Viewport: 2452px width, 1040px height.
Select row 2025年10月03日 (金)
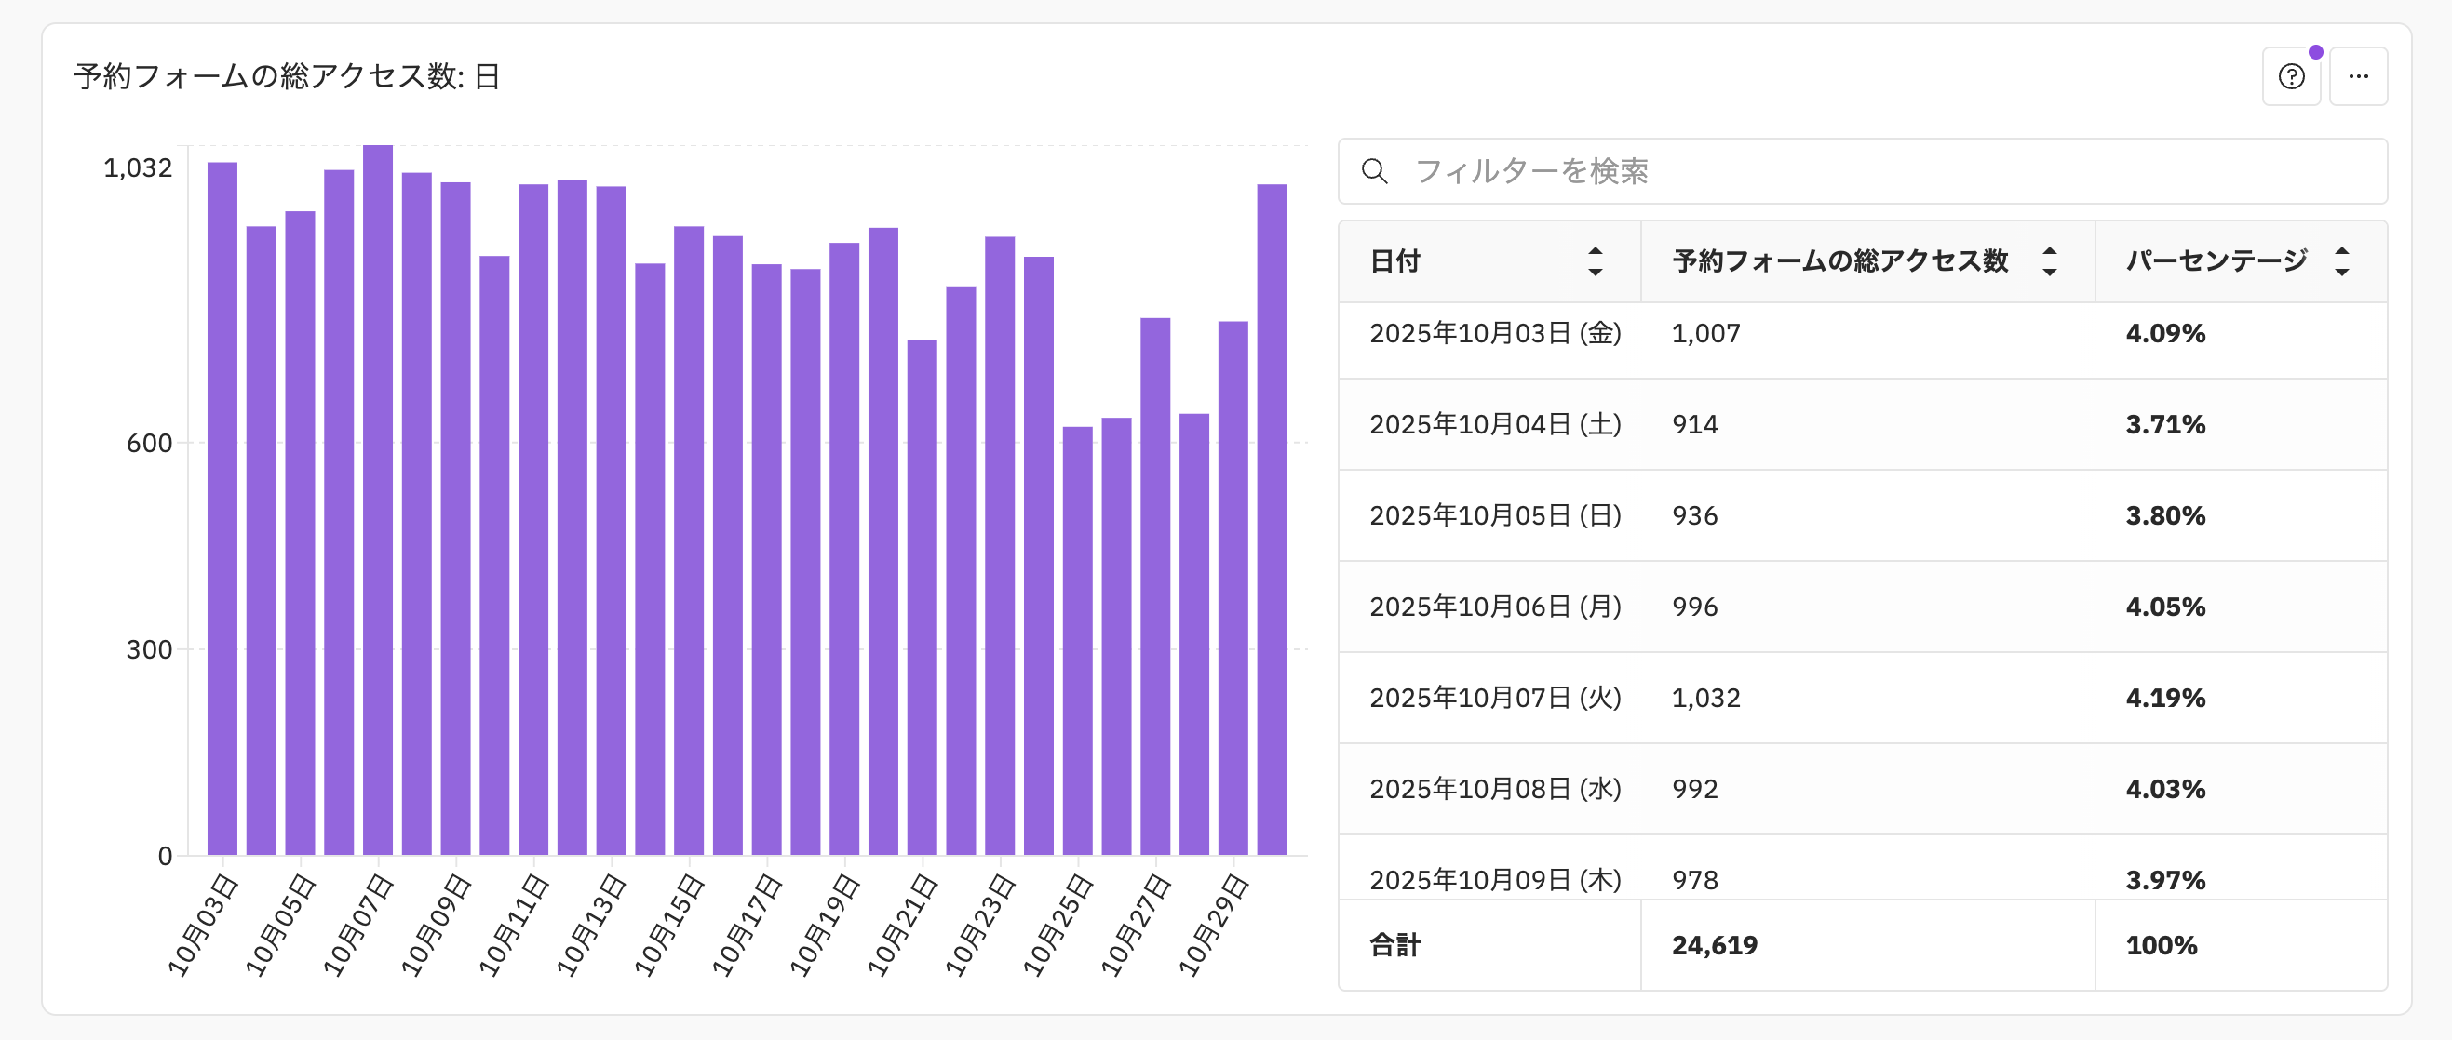(x=1863, y=334)
